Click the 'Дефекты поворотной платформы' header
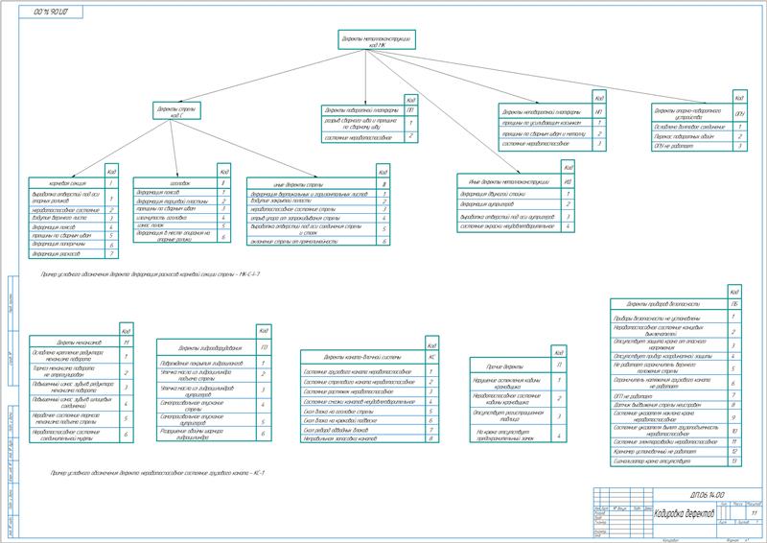This screenshot has height=543, width=767. tap(363, 110)
